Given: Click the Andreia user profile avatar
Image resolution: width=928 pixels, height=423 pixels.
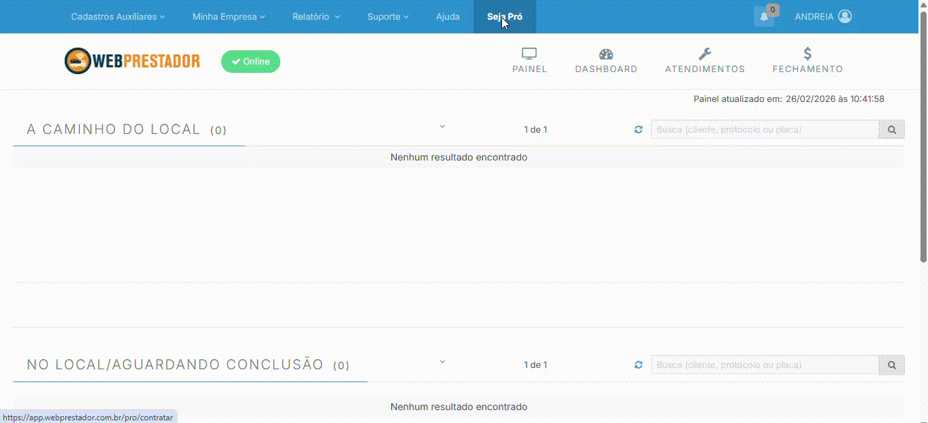Looking at the screenshot, I should (x=845, y=16).
